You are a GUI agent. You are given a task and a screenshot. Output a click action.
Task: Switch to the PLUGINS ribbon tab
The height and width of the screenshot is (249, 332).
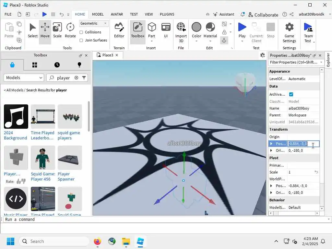[x=167, y=14]
